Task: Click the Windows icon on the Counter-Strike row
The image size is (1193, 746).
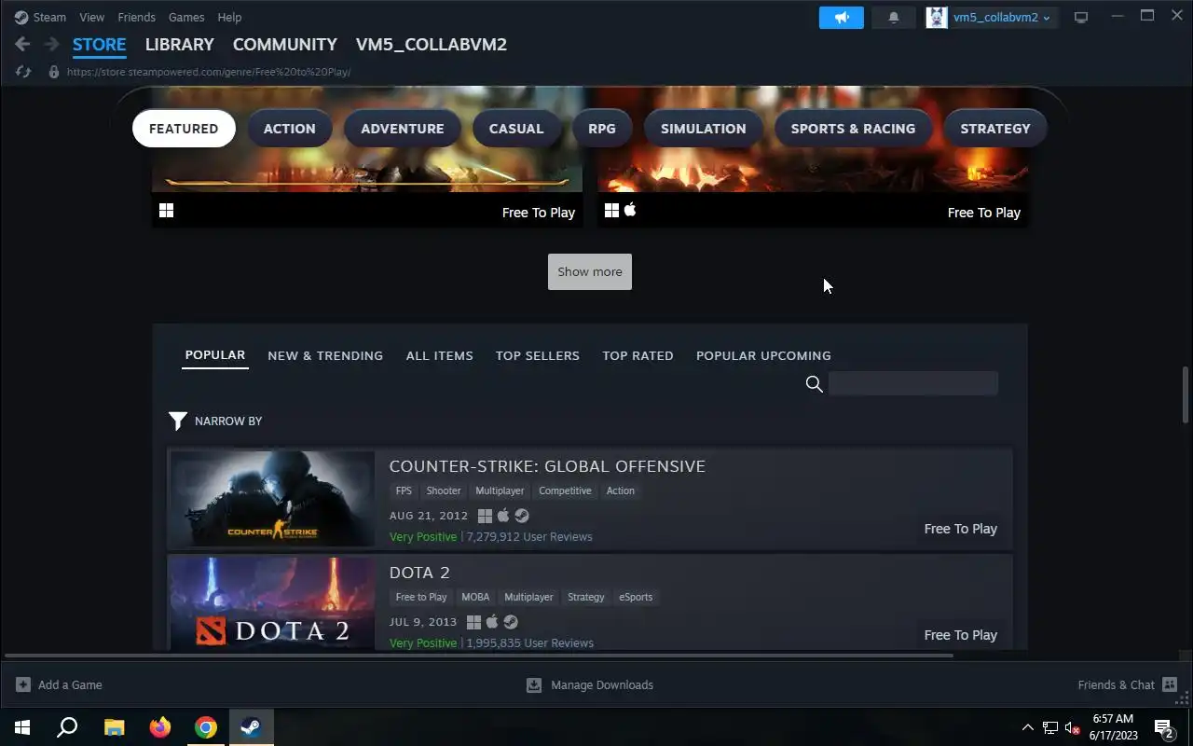Action: (485, 516)
